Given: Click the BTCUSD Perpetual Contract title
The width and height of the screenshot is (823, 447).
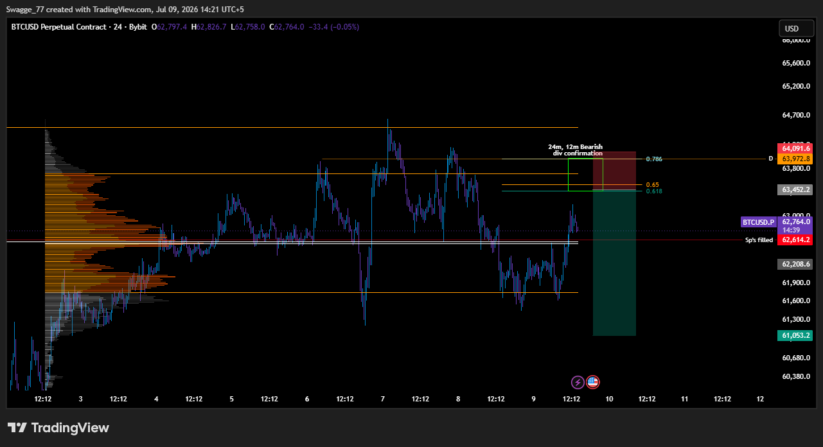Looking at the screenshot, I should pos(58,27).
